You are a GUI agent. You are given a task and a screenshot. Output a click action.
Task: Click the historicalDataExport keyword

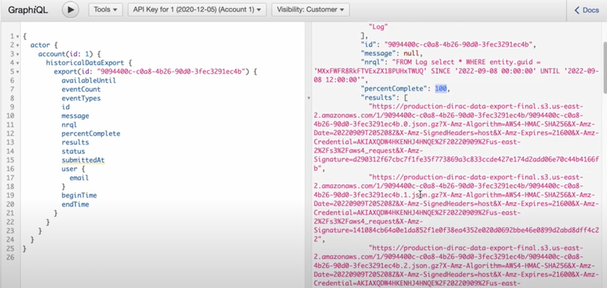85,63
